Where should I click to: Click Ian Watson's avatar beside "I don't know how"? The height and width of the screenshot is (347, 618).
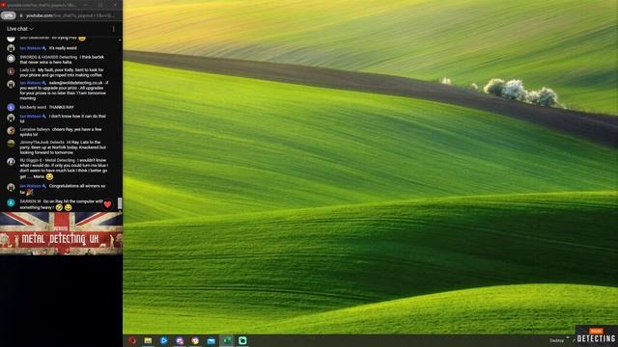11,118
